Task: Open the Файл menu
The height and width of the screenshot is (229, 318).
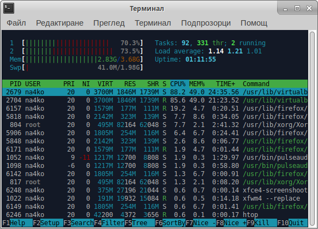Action: point(16,23)
